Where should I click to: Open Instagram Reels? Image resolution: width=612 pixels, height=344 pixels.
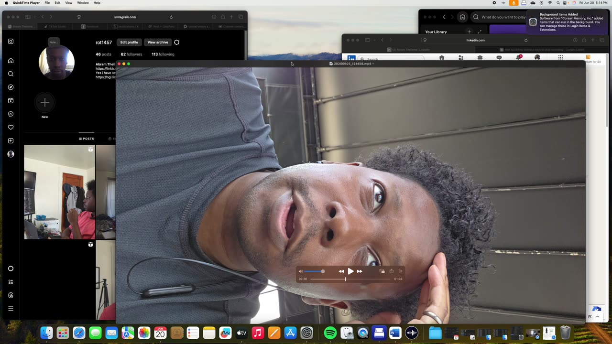(11, 101)
